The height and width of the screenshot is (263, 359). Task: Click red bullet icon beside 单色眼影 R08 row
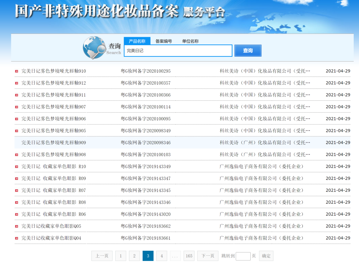click(x=17, y=202)
